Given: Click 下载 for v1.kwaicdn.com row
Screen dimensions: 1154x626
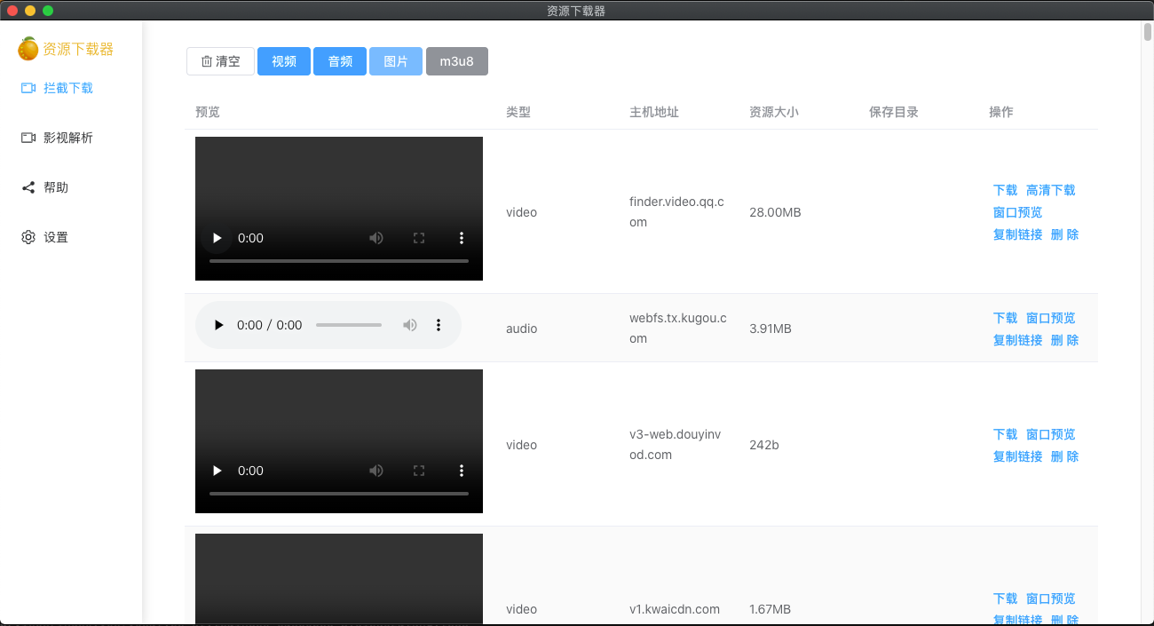Looking at the screenshot, I should point(1006,598).
